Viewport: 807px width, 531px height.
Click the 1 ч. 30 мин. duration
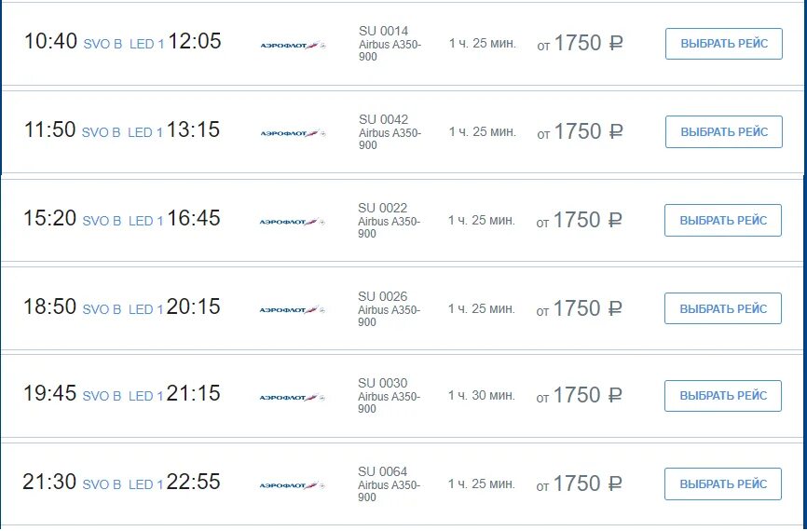click(481, 395)
